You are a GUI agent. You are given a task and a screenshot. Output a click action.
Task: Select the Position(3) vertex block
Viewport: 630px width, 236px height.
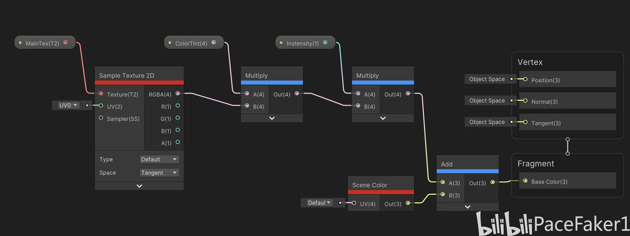coord(567,80)
